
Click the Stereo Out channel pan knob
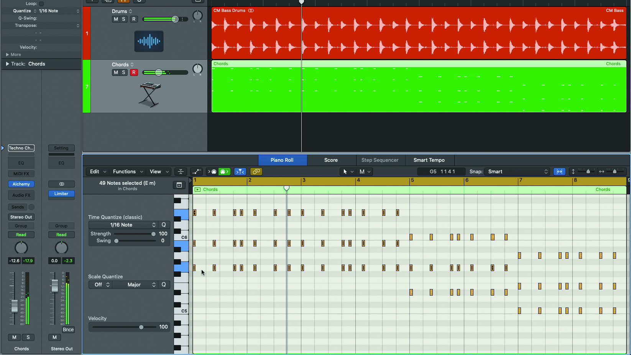(x=61, y=248)
